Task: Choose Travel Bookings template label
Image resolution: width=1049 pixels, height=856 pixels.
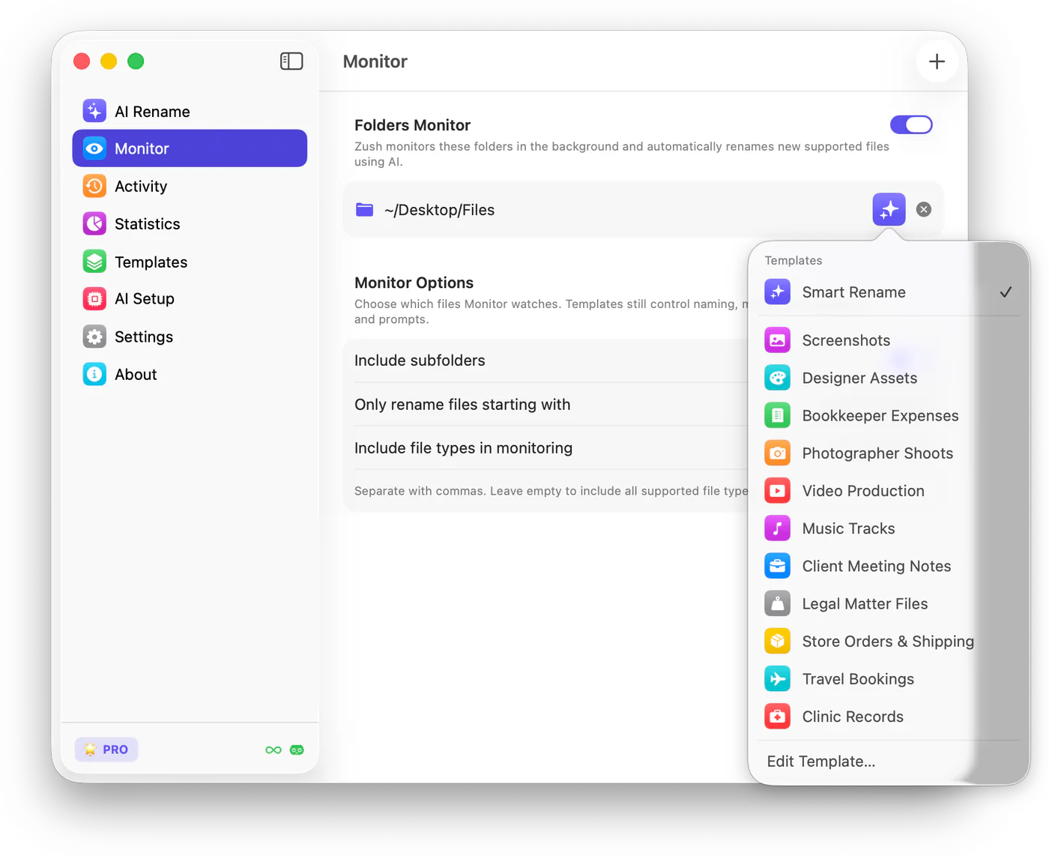Action: 858,679
